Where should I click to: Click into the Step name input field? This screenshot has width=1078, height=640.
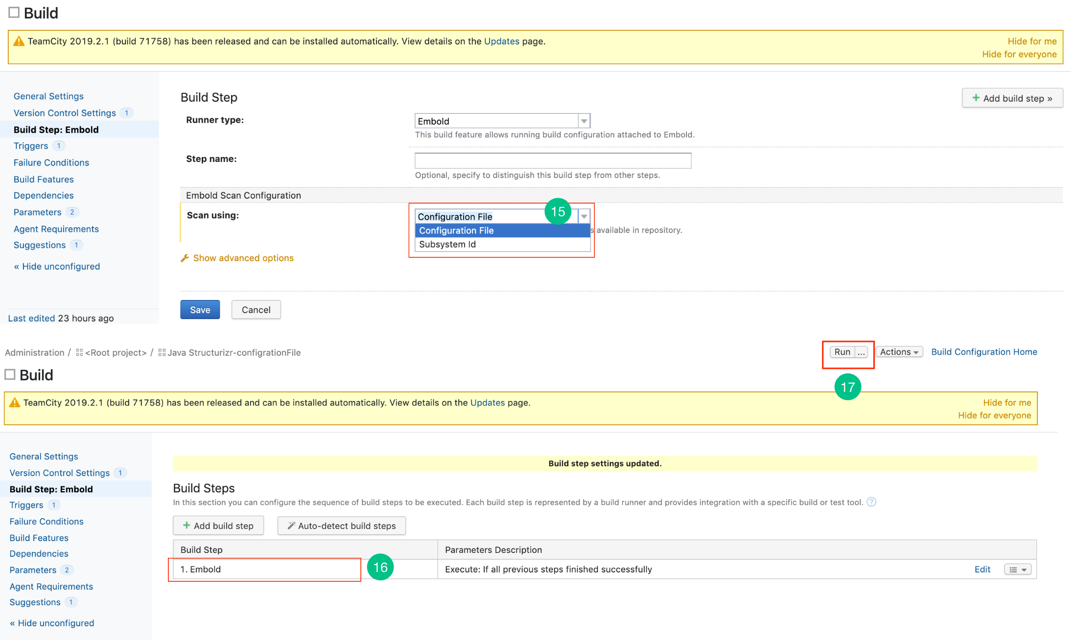[553, 160]
